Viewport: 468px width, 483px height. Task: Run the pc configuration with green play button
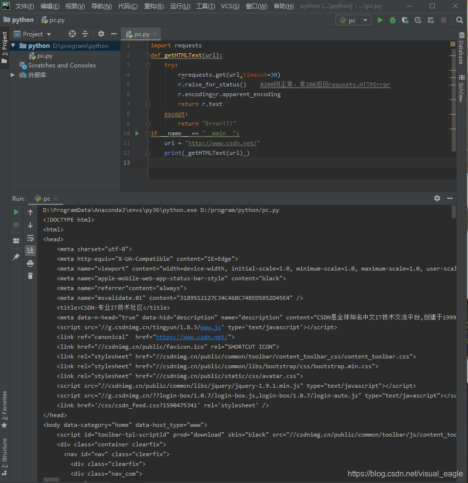point(380,20)
